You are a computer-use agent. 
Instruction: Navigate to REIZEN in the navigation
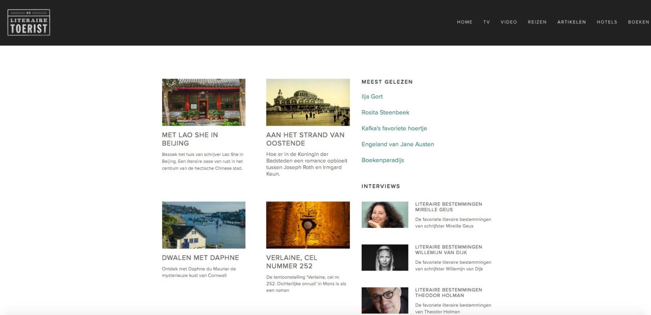537,22
